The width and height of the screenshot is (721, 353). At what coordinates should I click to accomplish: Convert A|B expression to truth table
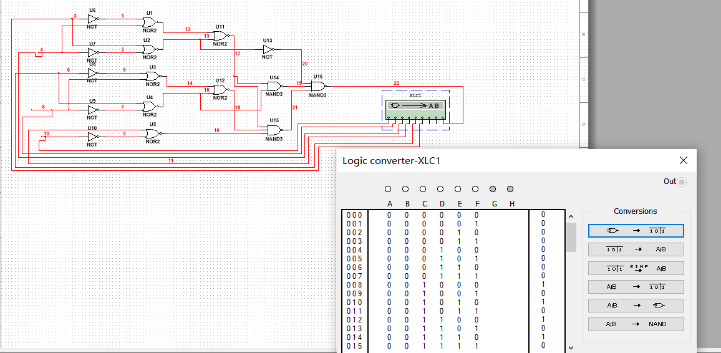[x=636, y=287]
